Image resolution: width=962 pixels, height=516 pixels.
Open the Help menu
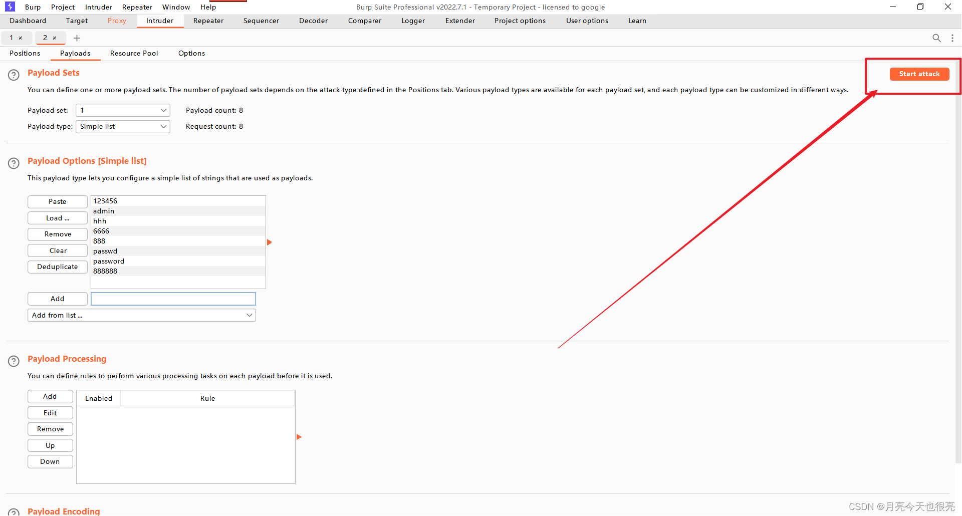[208, 7]
